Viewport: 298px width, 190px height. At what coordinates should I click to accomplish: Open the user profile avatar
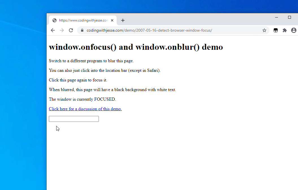294,30
